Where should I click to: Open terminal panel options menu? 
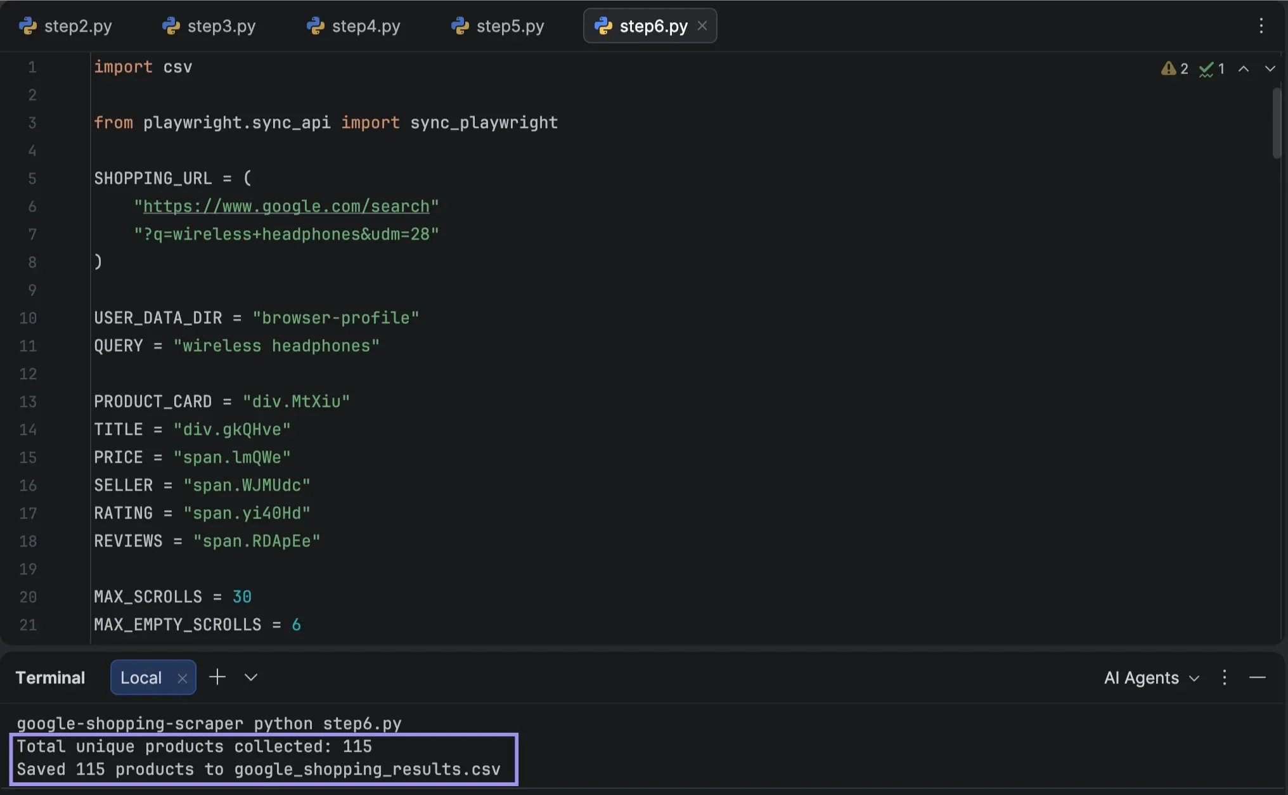[x=1225, y=678]
